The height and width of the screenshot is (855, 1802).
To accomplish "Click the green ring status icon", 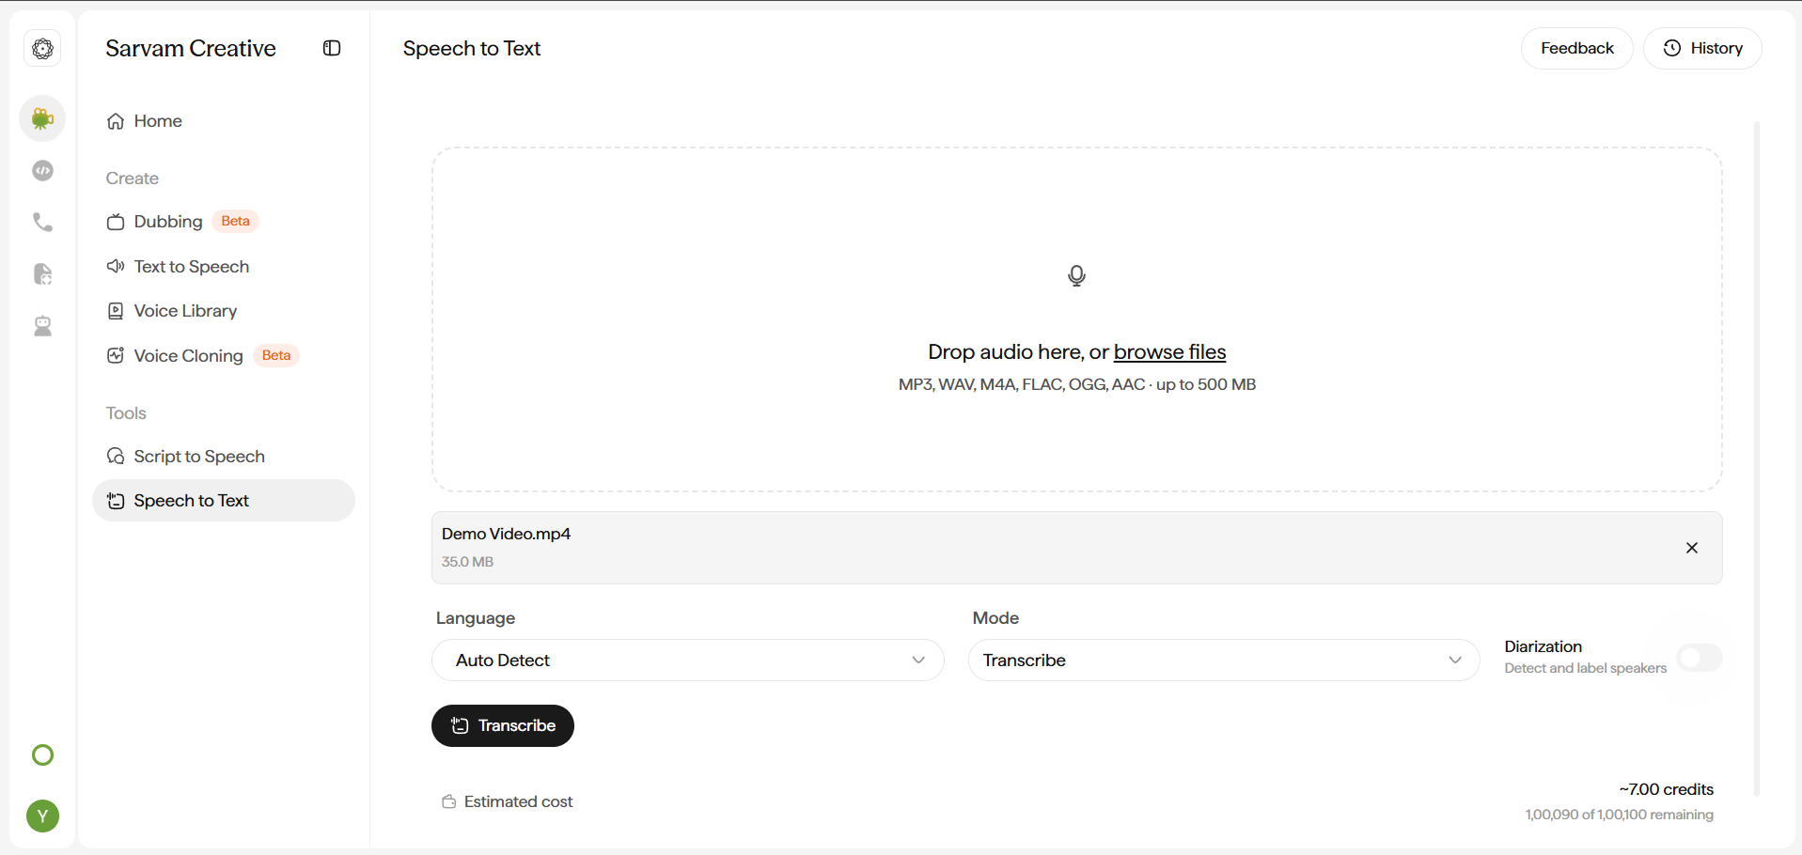I will tap(42, 755).
